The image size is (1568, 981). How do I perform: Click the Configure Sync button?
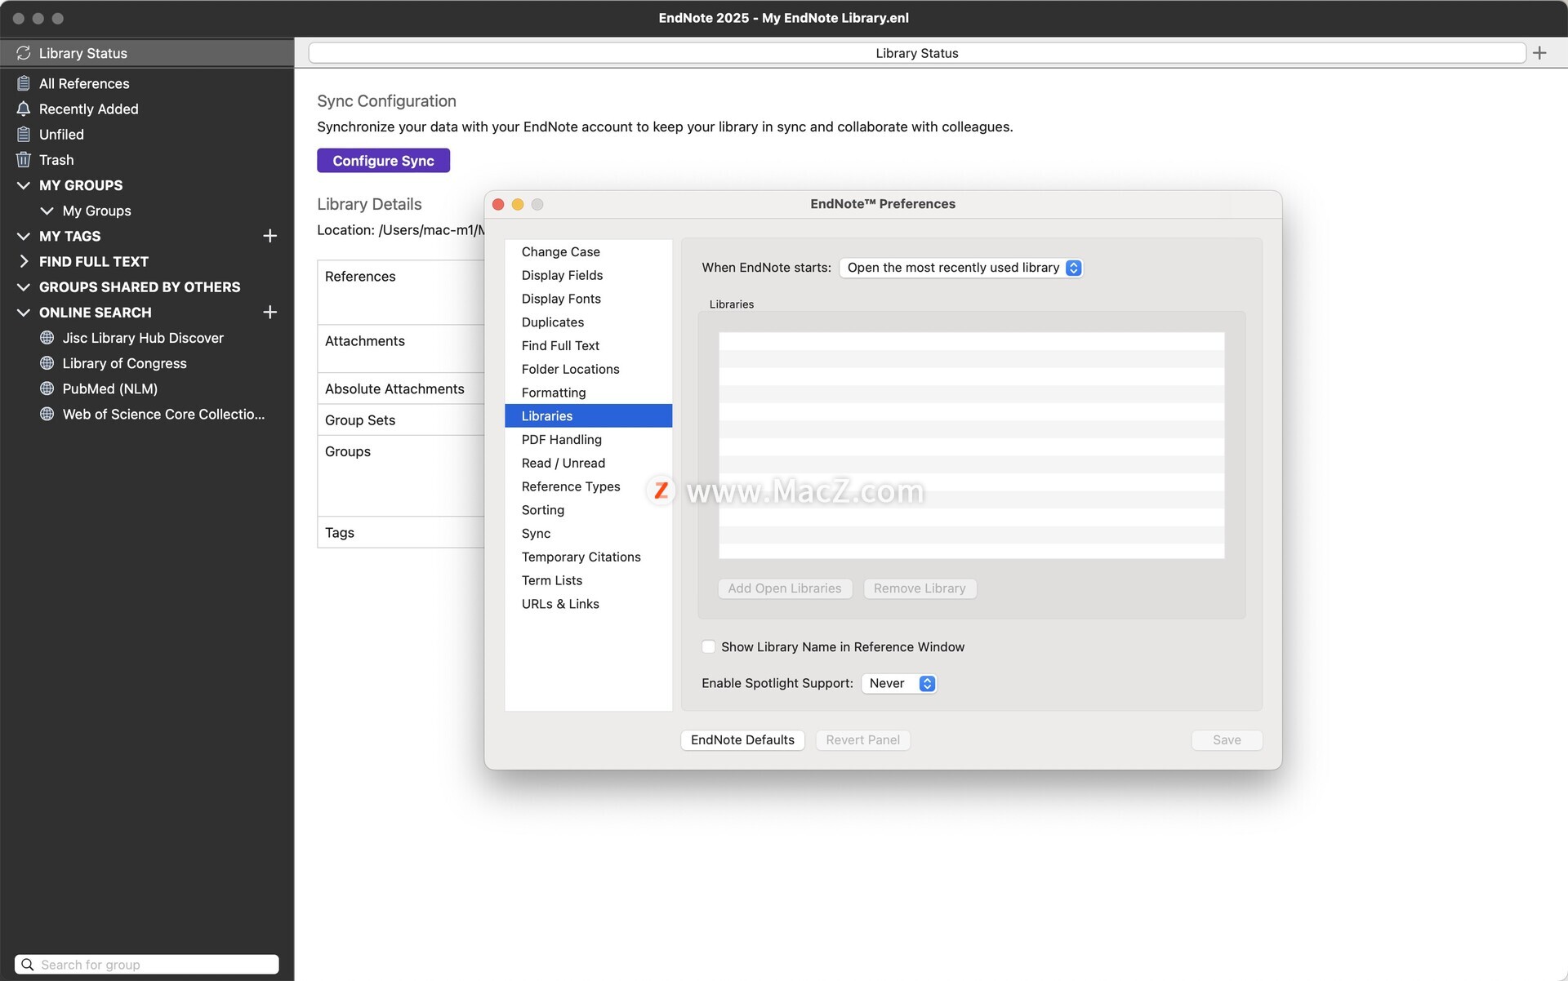click(383, 161)
